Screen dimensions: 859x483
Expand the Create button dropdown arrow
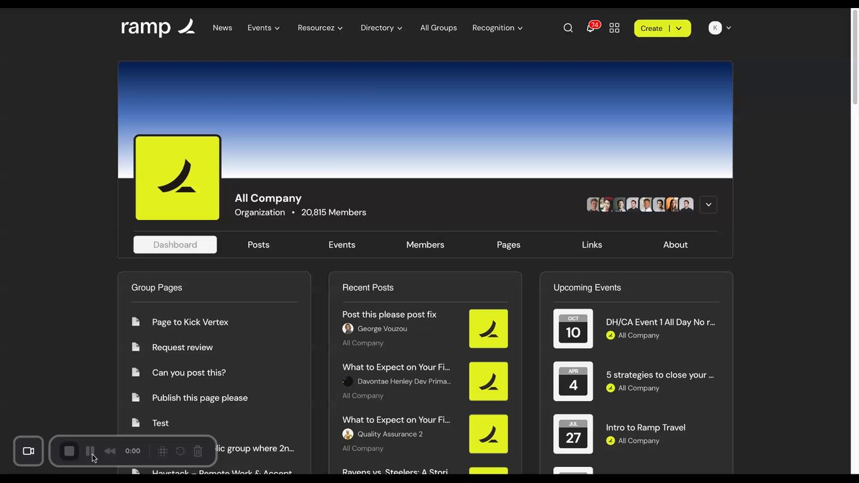point(679,28)
